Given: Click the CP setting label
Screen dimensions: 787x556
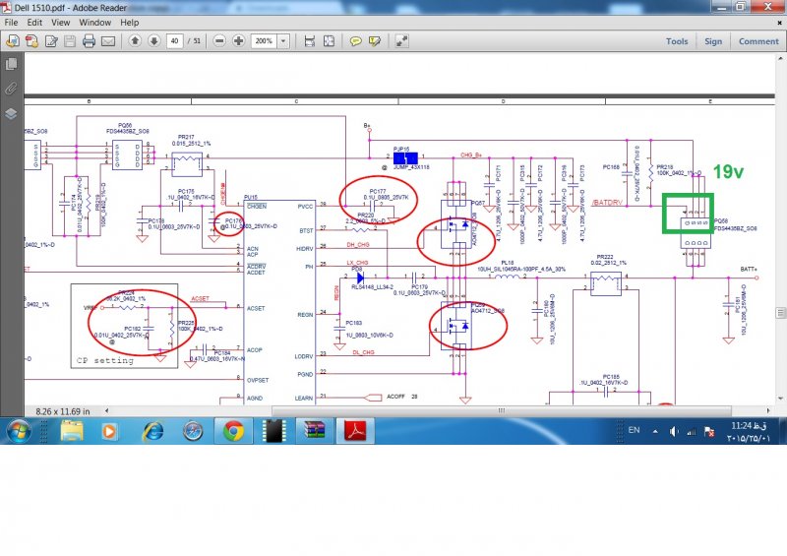Looking at the screenshot, I should 105,360.
